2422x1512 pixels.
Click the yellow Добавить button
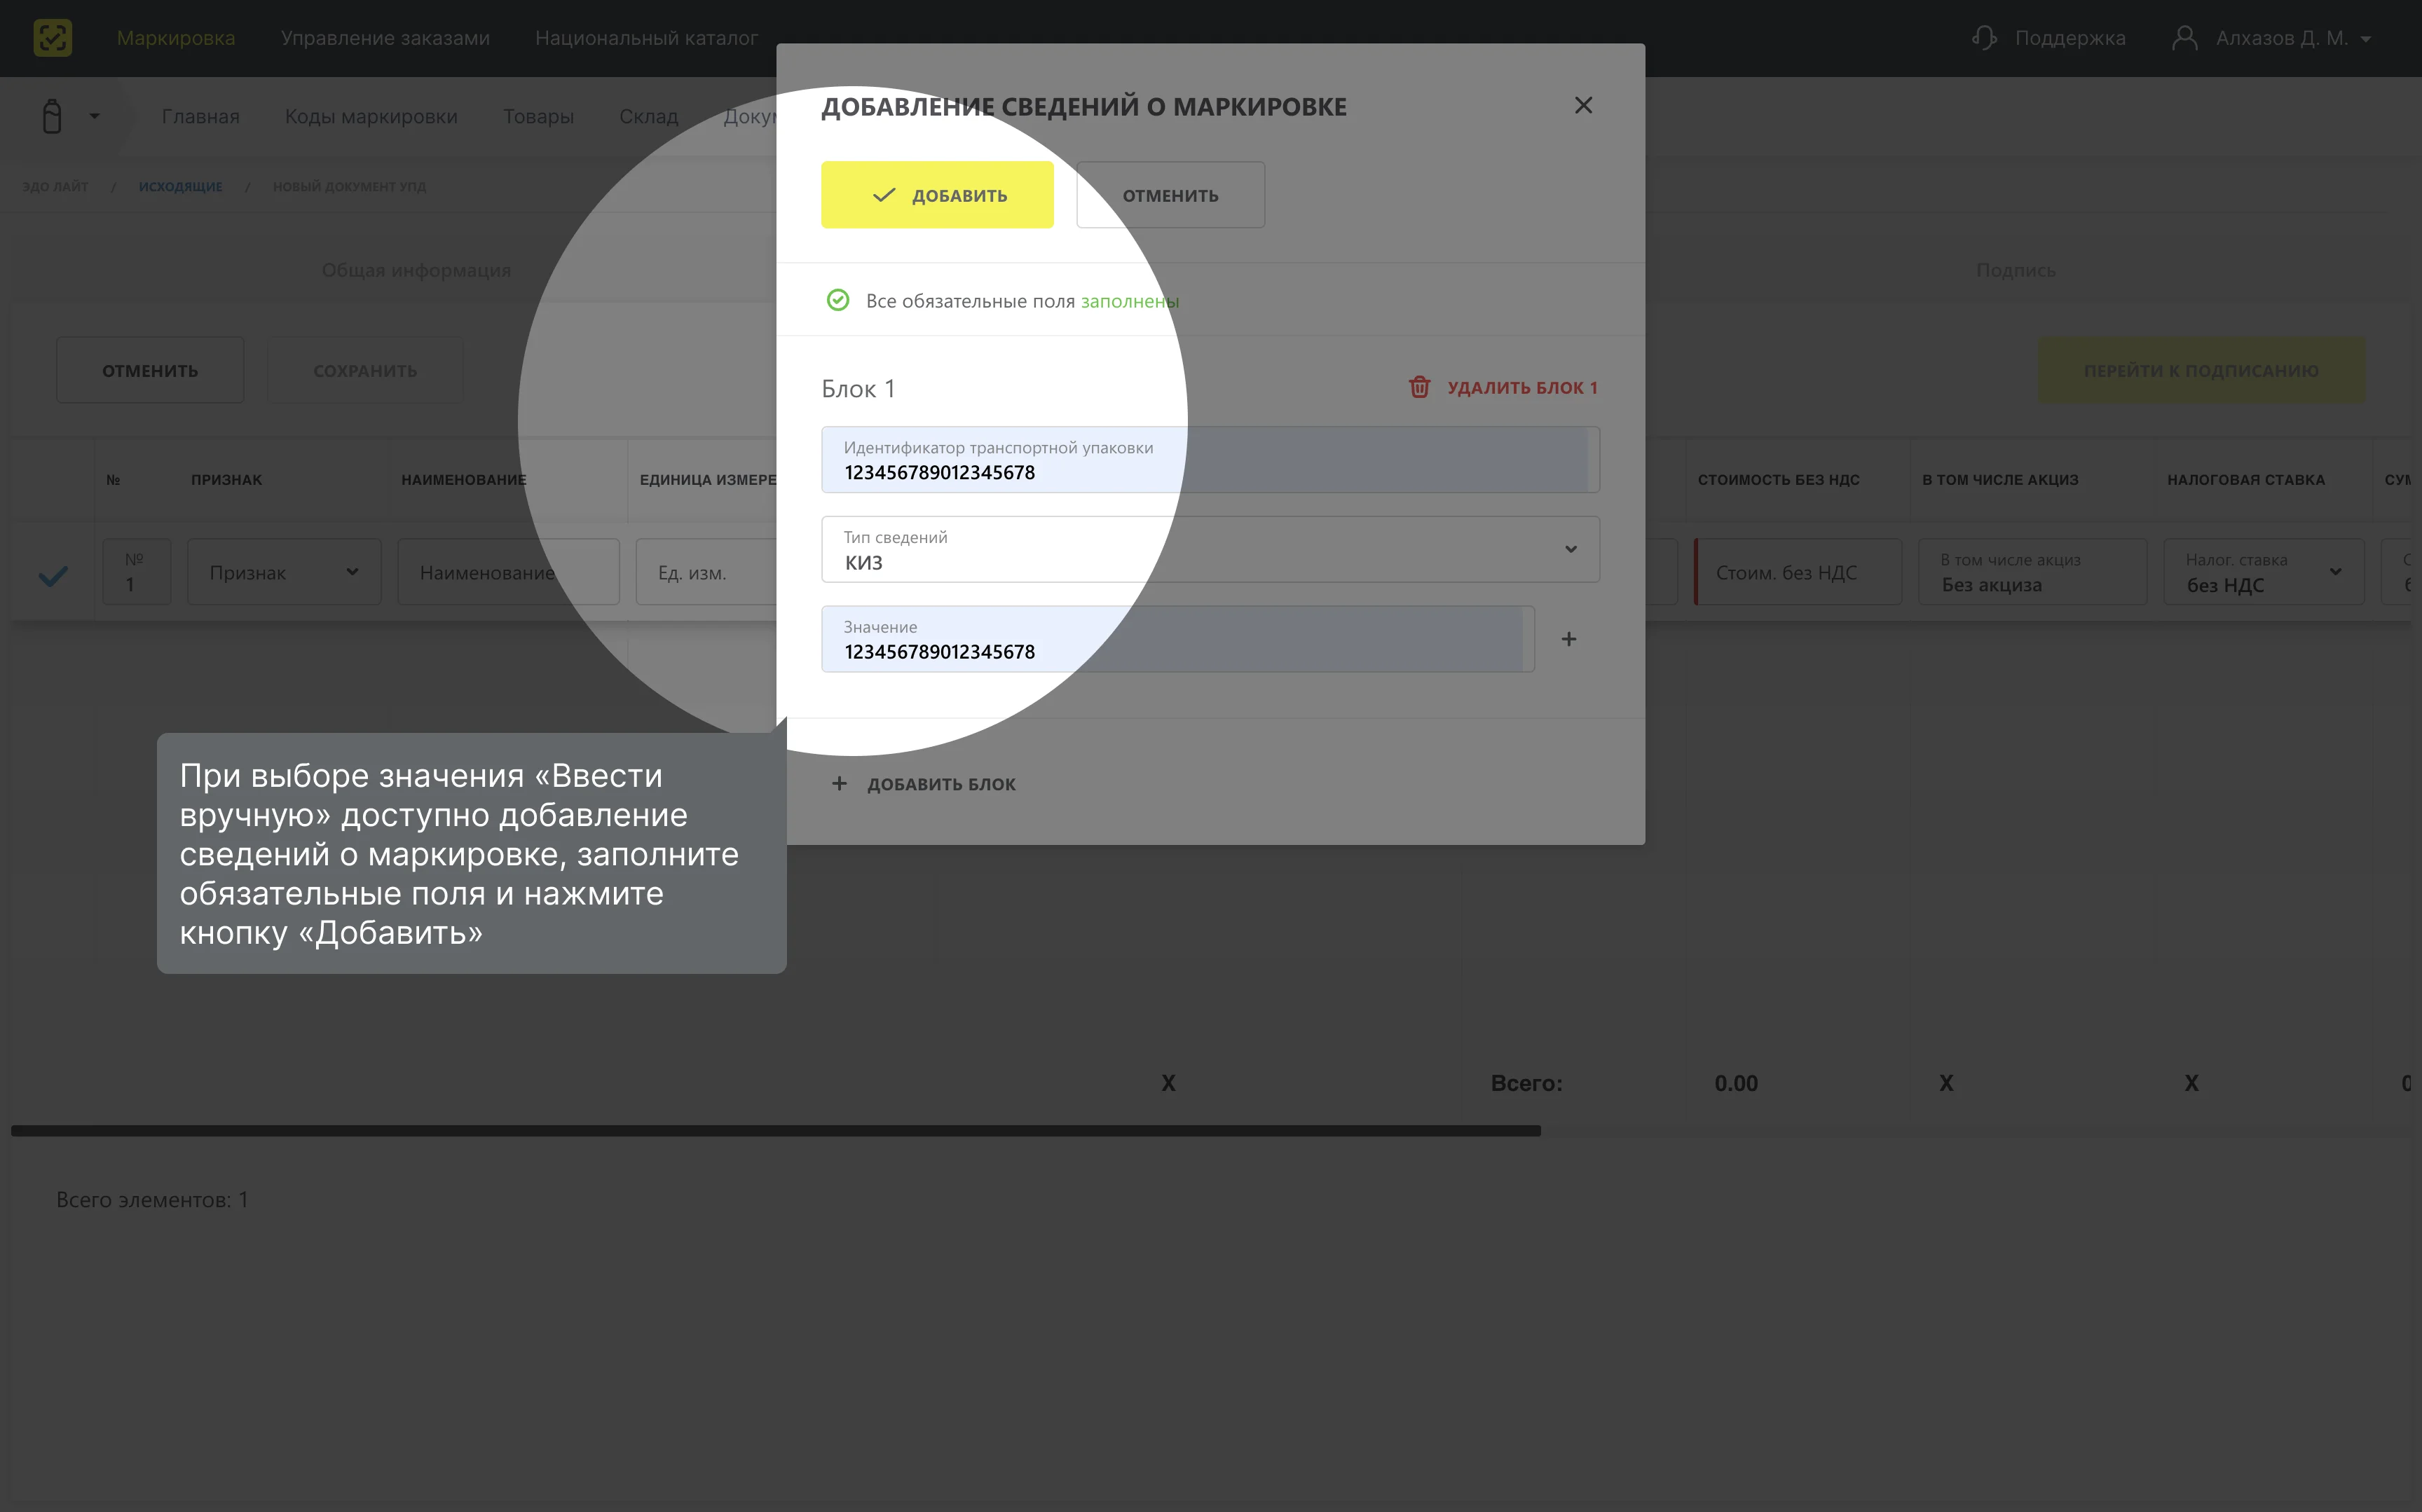937,195
